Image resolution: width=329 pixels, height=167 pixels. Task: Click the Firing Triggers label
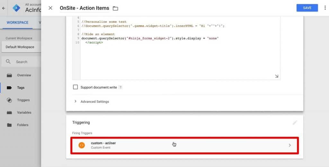82,133
